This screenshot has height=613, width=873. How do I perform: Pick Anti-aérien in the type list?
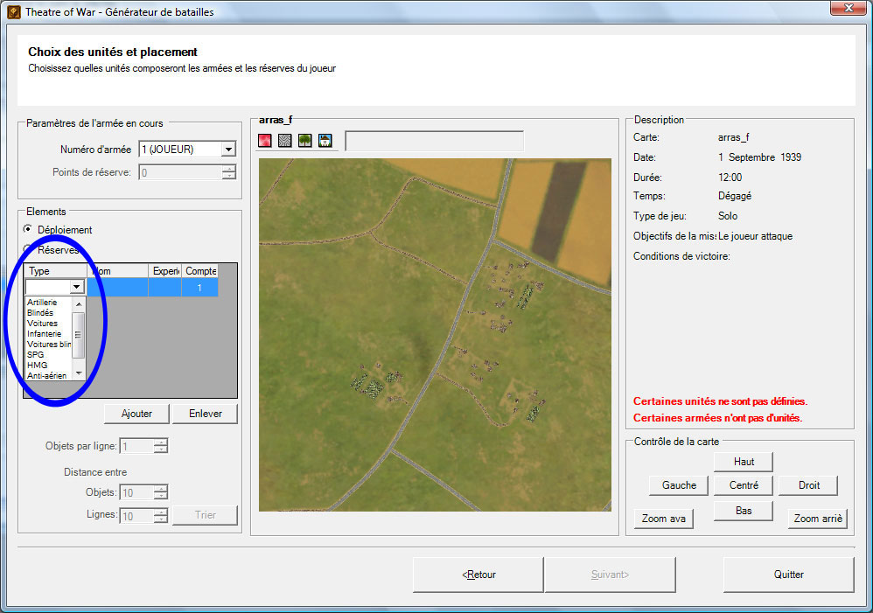coord(46,376)
